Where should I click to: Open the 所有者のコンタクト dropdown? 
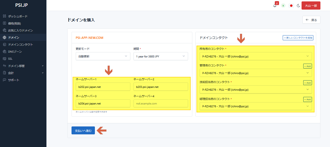pyautogui.click(x=255, y=56)
